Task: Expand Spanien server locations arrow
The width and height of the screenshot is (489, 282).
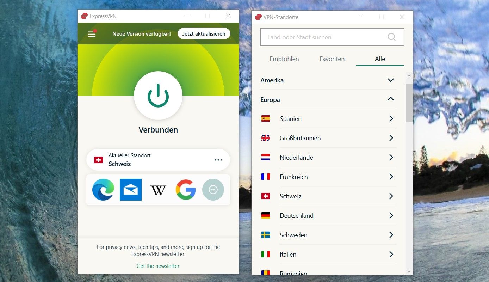Action: click(x=391, y=119)
